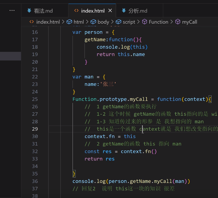Expand the chevron after Function breadcrumb
The height and width of the screenshot is (198, 218).
(x=172, y=22)
